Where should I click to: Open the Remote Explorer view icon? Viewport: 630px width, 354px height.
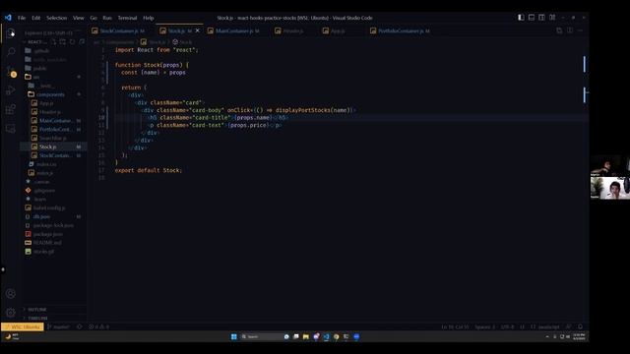pyautogui.click(x=11, y=129)
